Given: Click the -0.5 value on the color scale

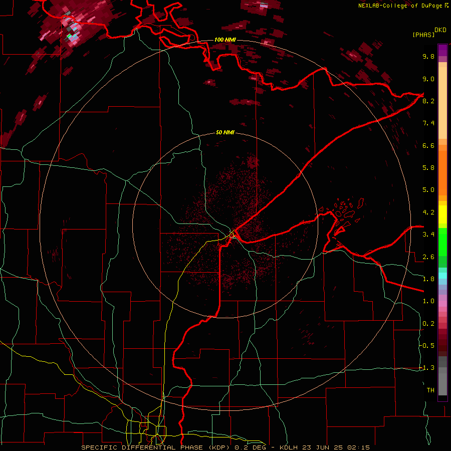Looking at the screenshot, I should 427,346.
